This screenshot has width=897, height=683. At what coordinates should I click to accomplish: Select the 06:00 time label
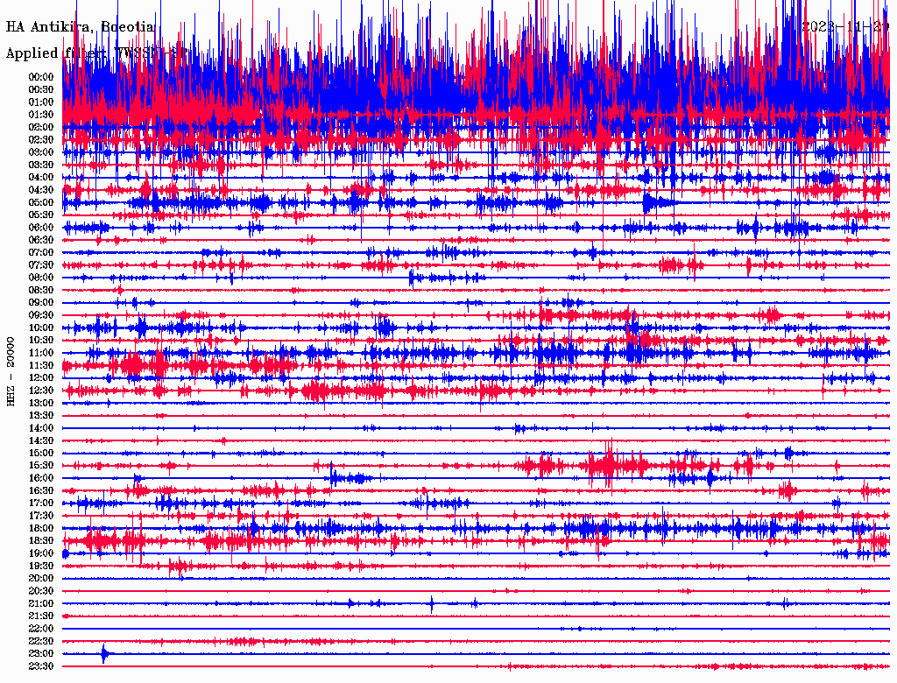(41, 228)
